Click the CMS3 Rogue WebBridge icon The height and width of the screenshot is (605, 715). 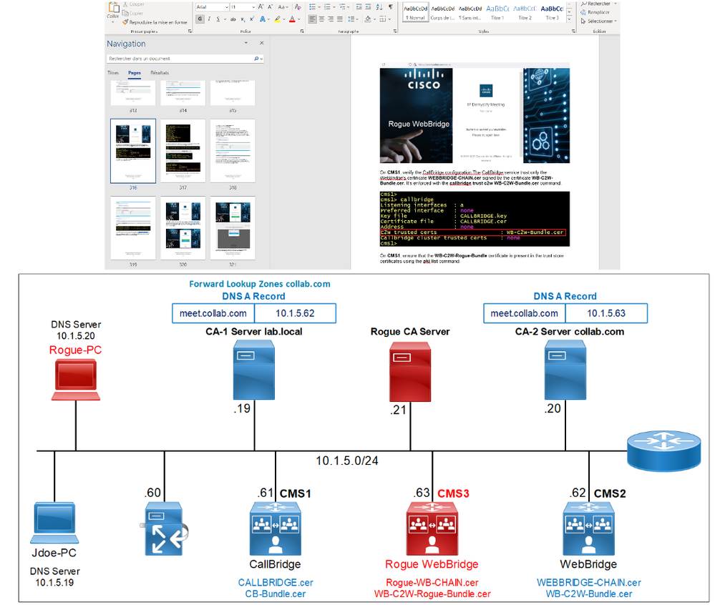point(432,528)
